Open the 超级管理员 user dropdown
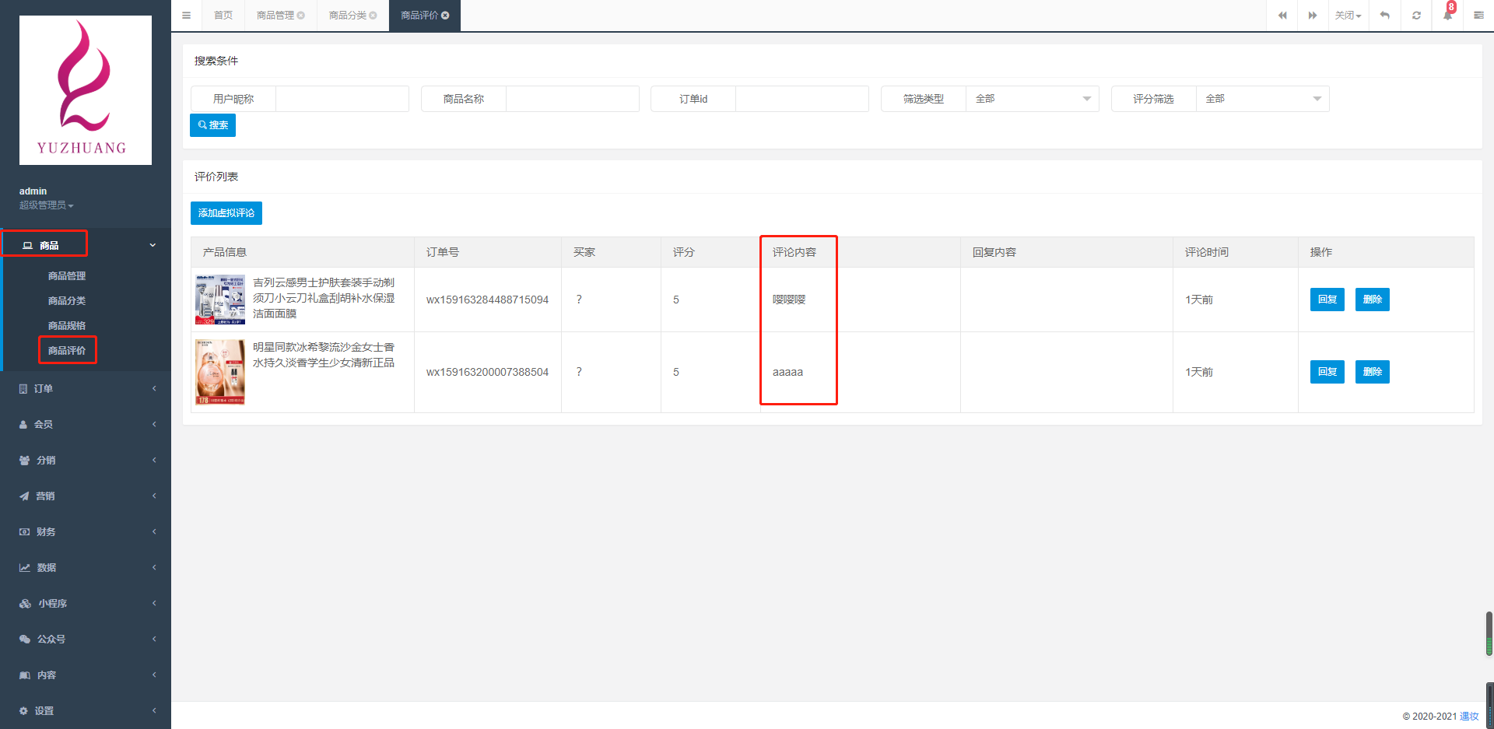 click(x=47, y=205)
